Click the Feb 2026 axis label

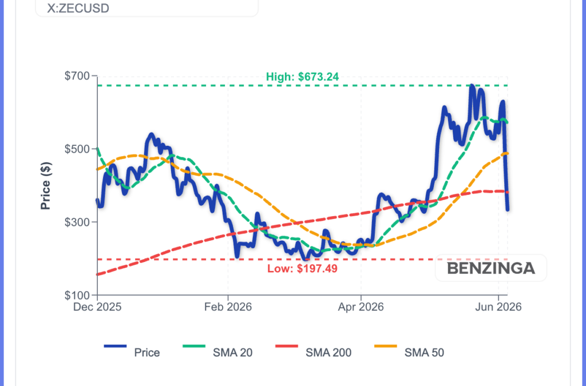(x=228, y=307)
